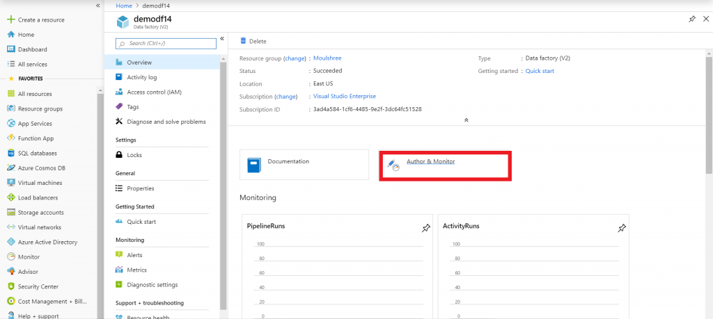Image resolution: width=713 pixels, height=319 pixels.
Task: Pin the ActivityRuns chart
Action: (x=622, y=228)
